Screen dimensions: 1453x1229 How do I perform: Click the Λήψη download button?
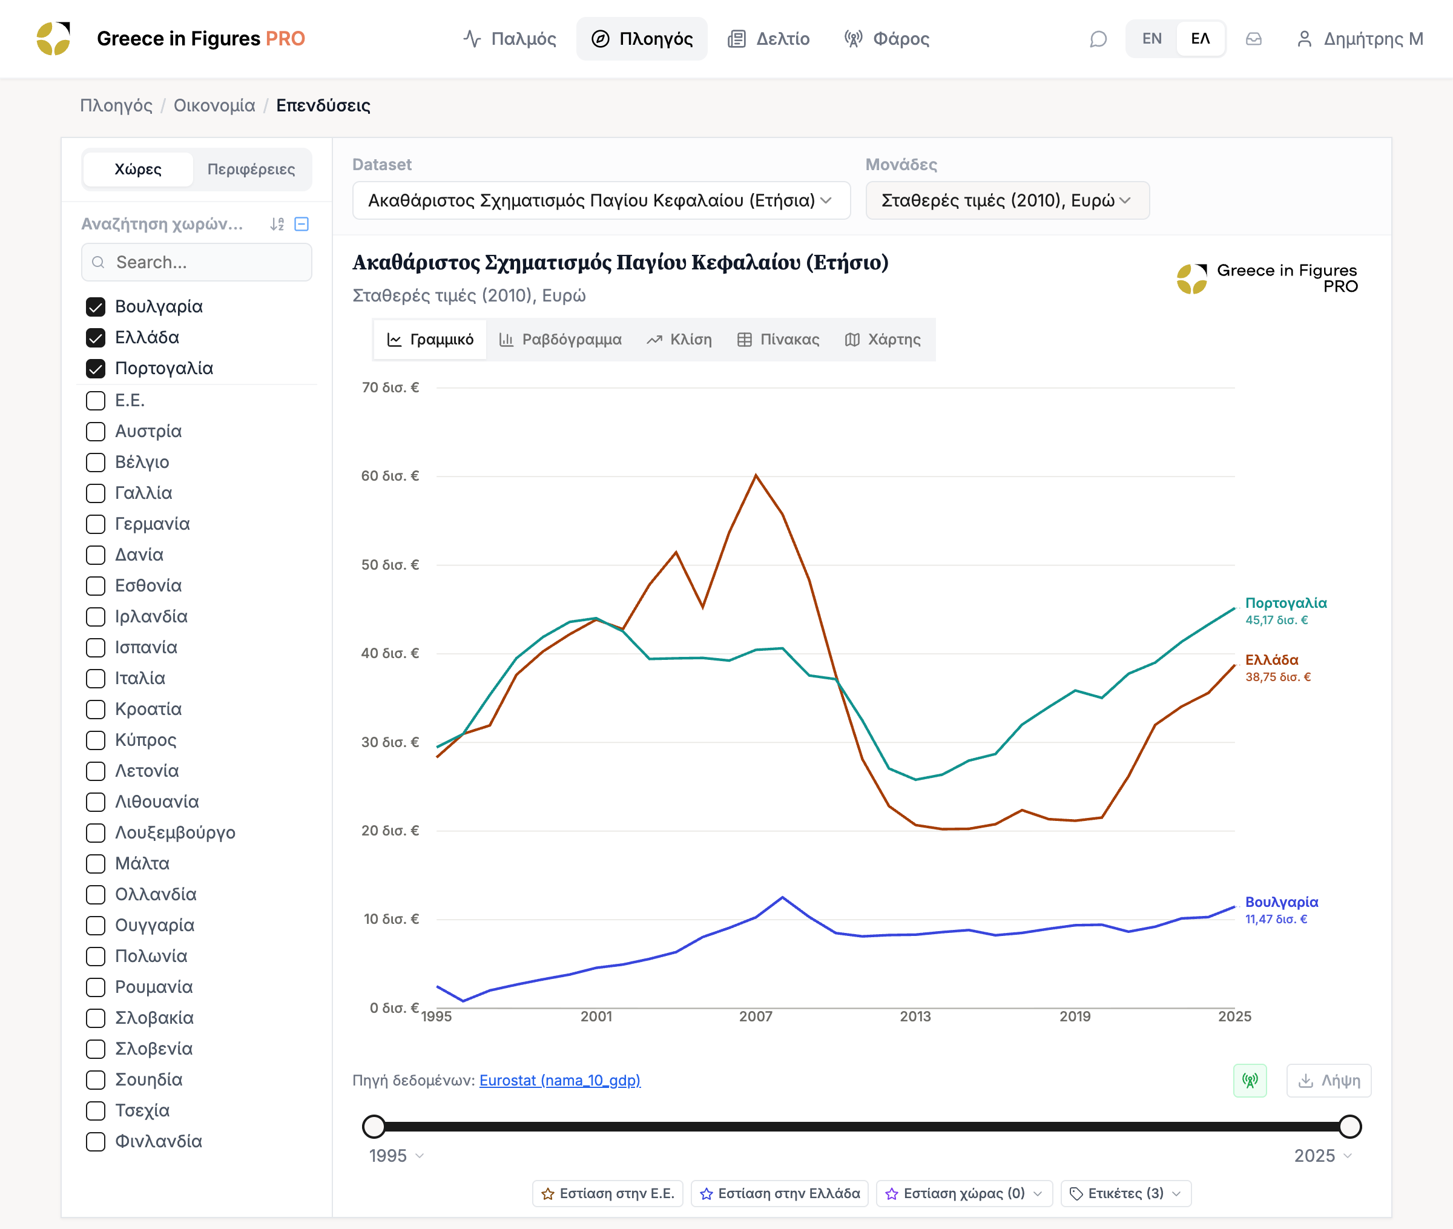click(1329, 1081)
